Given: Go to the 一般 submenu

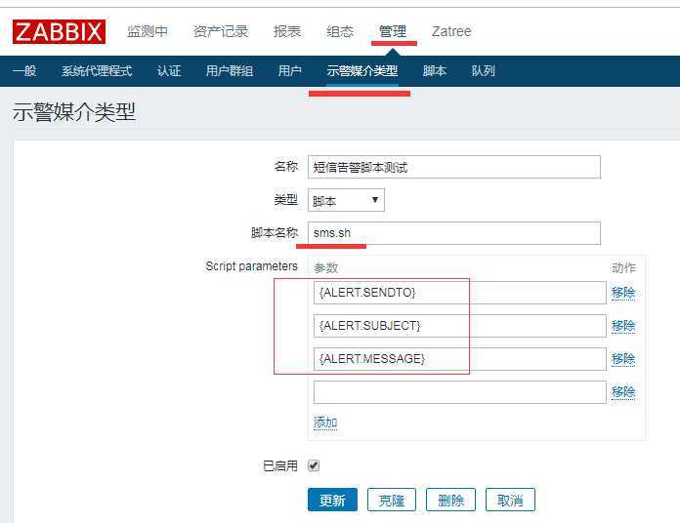Looking at the screenshot, I should click(x=24, y=70).
